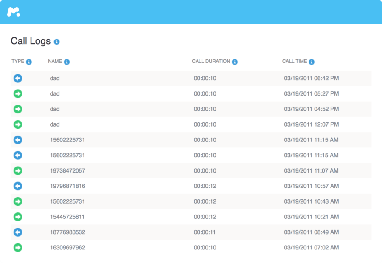
Task: Click call time 03/19/2011 08:49 AM
Action: [312, 232]
